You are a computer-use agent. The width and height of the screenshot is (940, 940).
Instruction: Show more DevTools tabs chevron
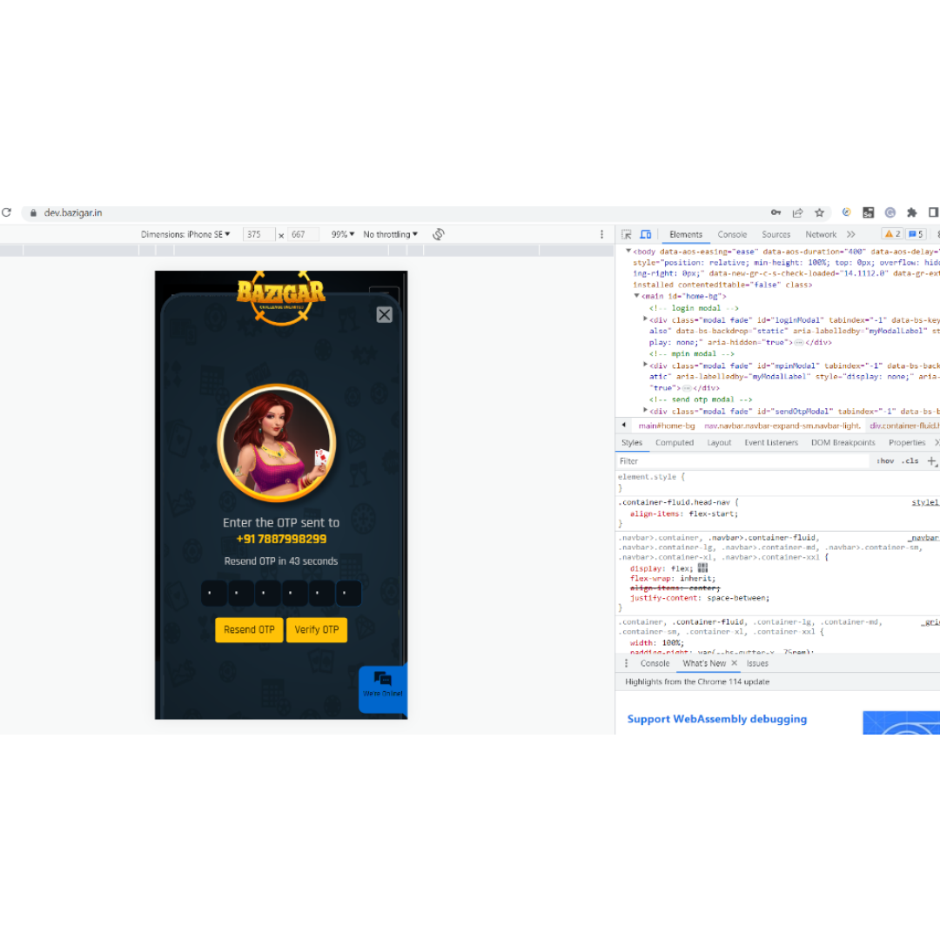(x=851, y=234)
